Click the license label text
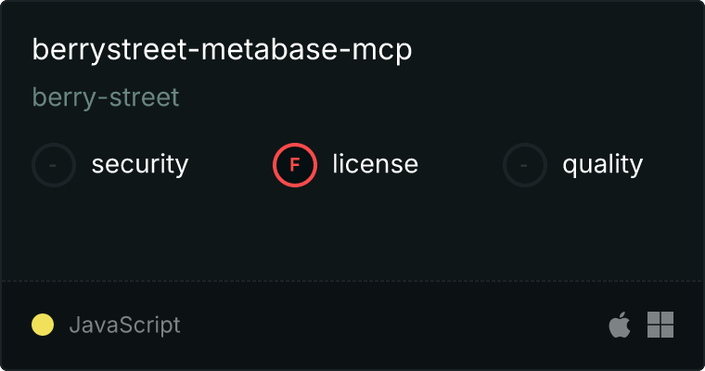The width and height of the screenshot is (705, 371). pos(376,164)
